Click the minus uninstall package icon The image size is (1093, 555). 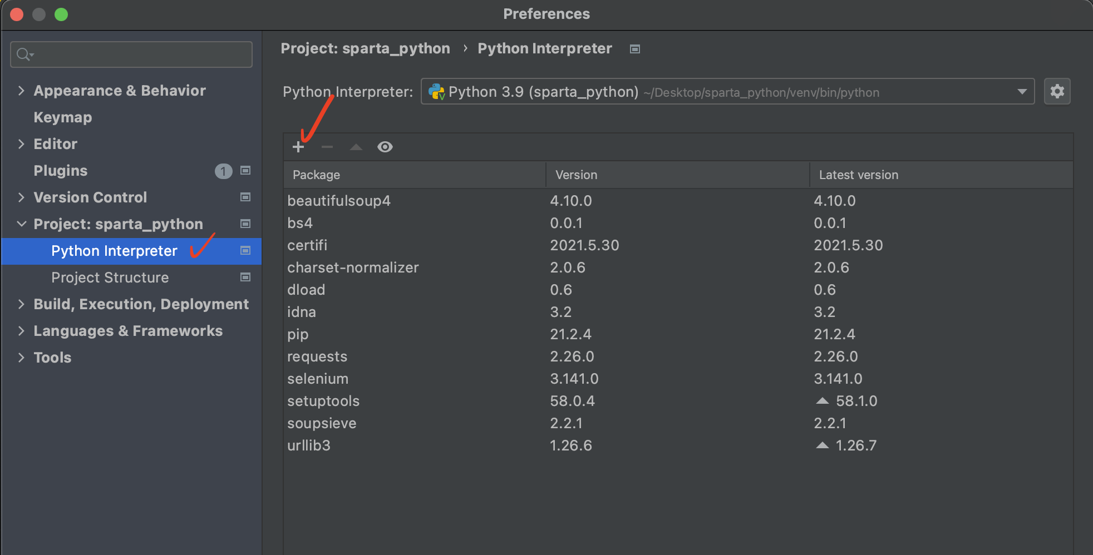pyautogui.click(x=327, y=147)
